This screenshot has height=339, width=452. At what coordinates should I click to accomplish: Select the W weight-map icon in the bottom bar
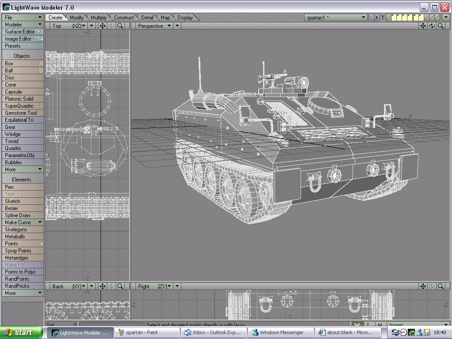coord(357,324)
